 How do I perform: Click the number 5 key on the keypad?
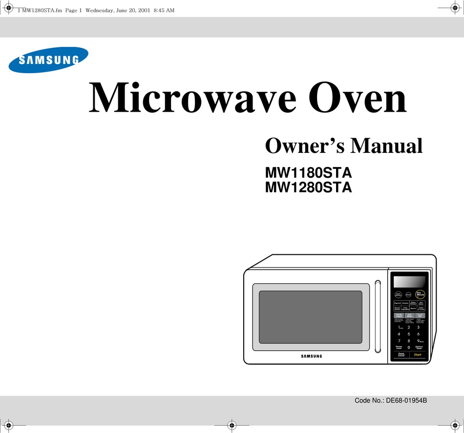click(409, 334)
